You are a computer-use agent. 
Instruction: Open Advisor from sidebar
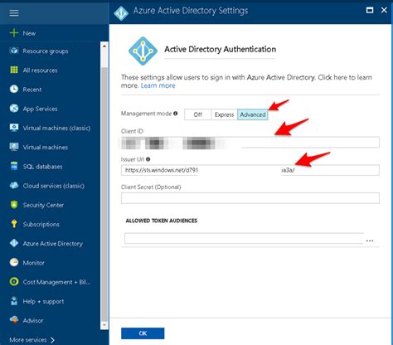pos(33,320)
